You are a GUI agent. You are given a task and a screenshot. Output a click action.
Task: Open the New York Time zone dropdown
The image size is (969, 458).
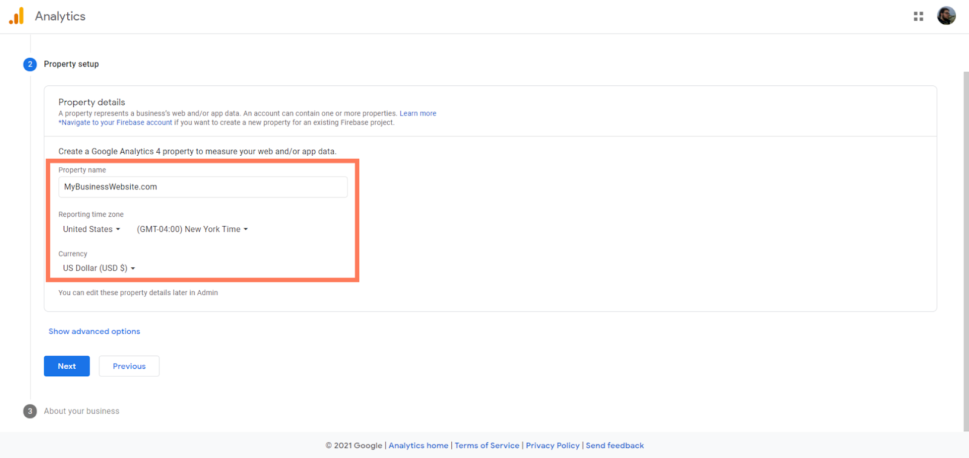192,229
